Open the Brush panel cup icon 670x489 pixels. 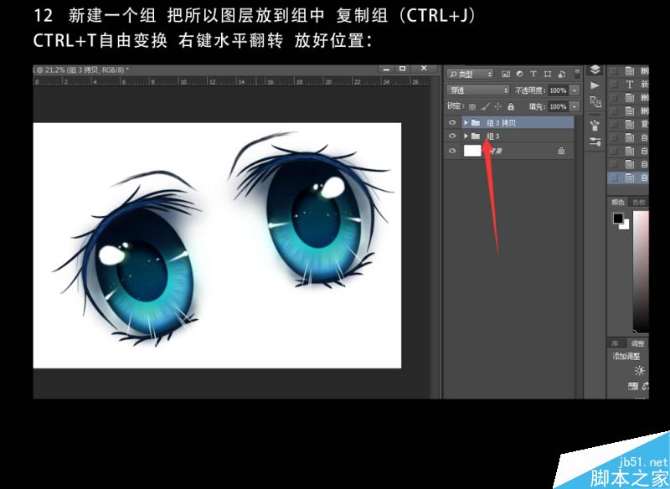click(x=595, y=125)
